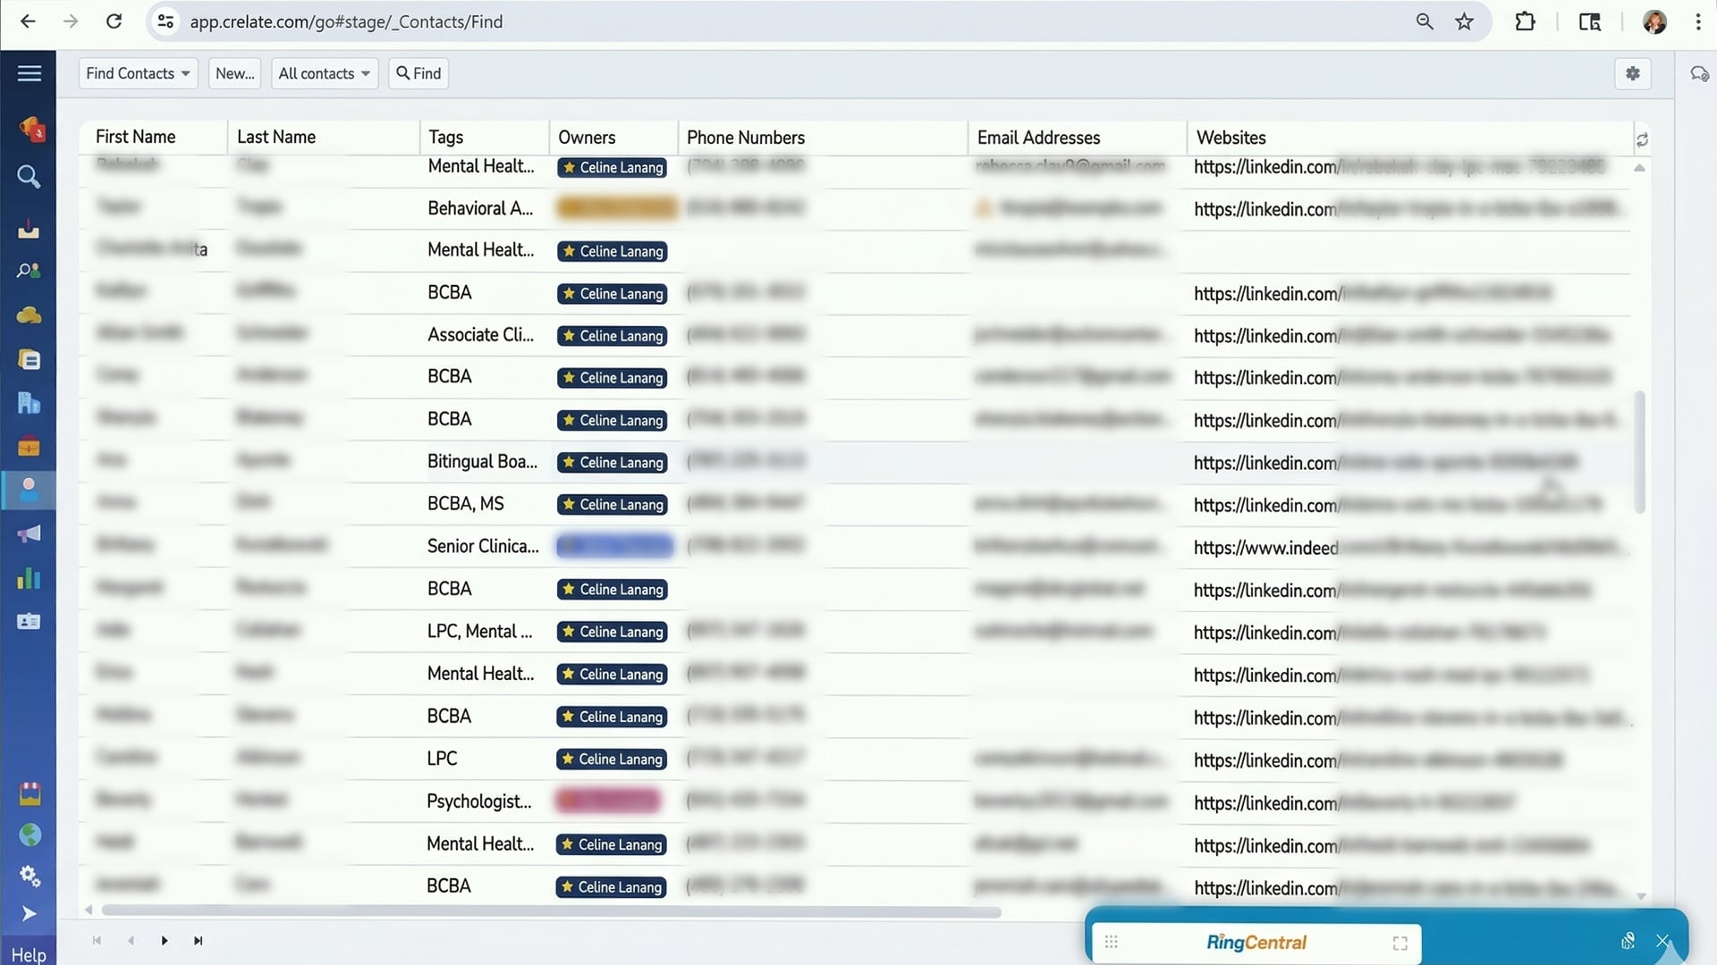The image size is (1717, 965).
Task: Sort by the Email Addresses column header
Action: point(1038,138)
